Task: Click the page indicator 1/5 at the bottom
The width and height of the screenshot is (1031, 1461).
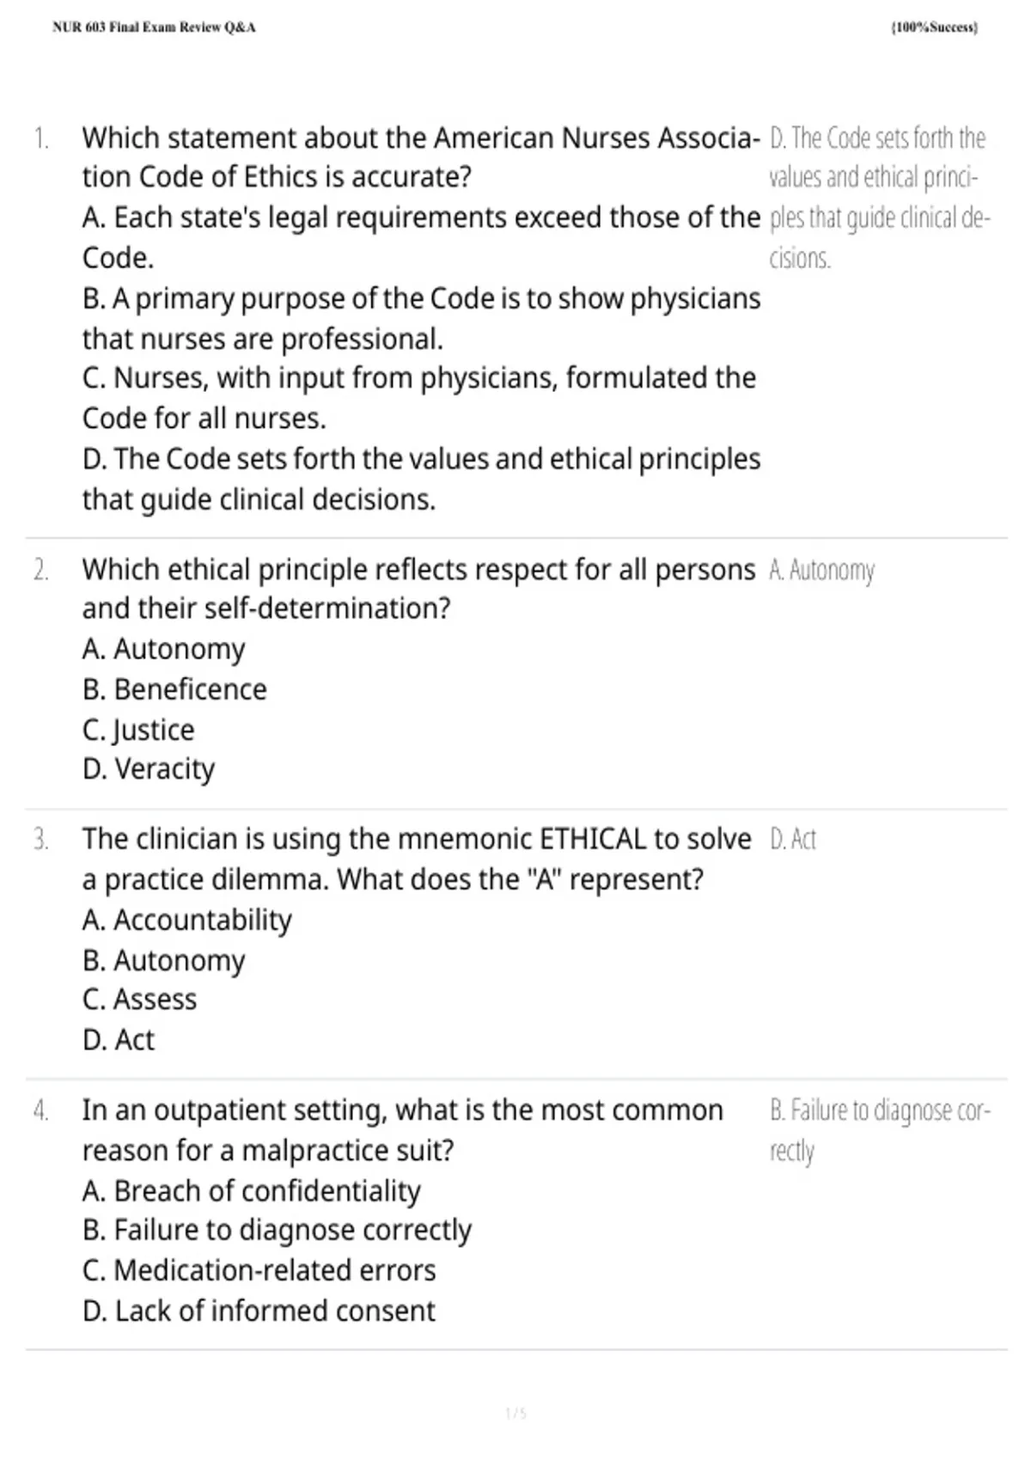Action: 515,1414
